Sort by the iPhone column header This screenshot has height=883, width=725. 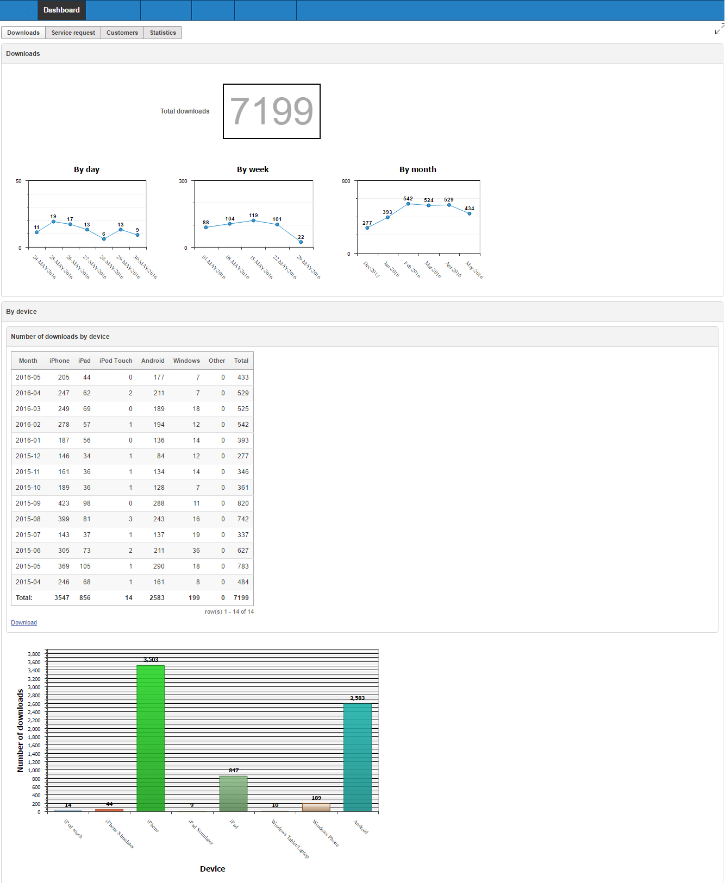pyautogui.click(x=59, y=361)
